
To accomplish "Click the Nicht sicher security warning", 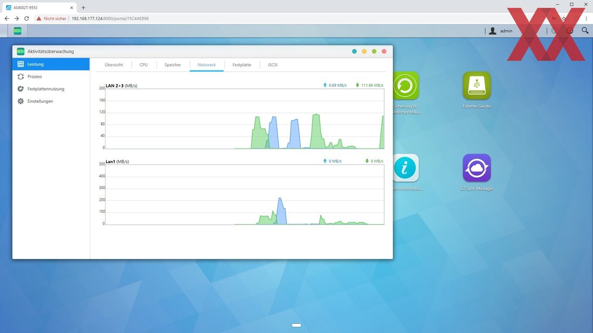I will (x=51, y=19).
